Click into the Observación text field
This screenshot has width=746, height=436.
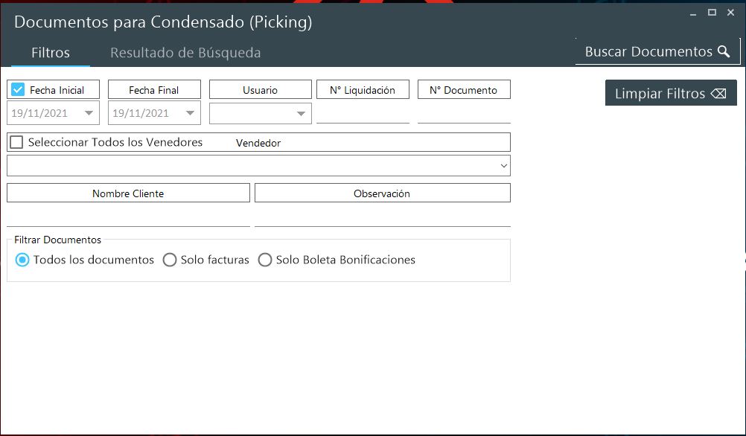tap(382, 217)
